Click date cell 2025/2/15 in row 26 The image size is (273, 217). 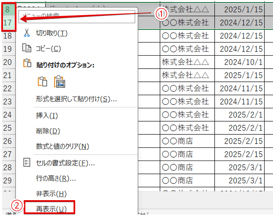click(x=239, y=141)
